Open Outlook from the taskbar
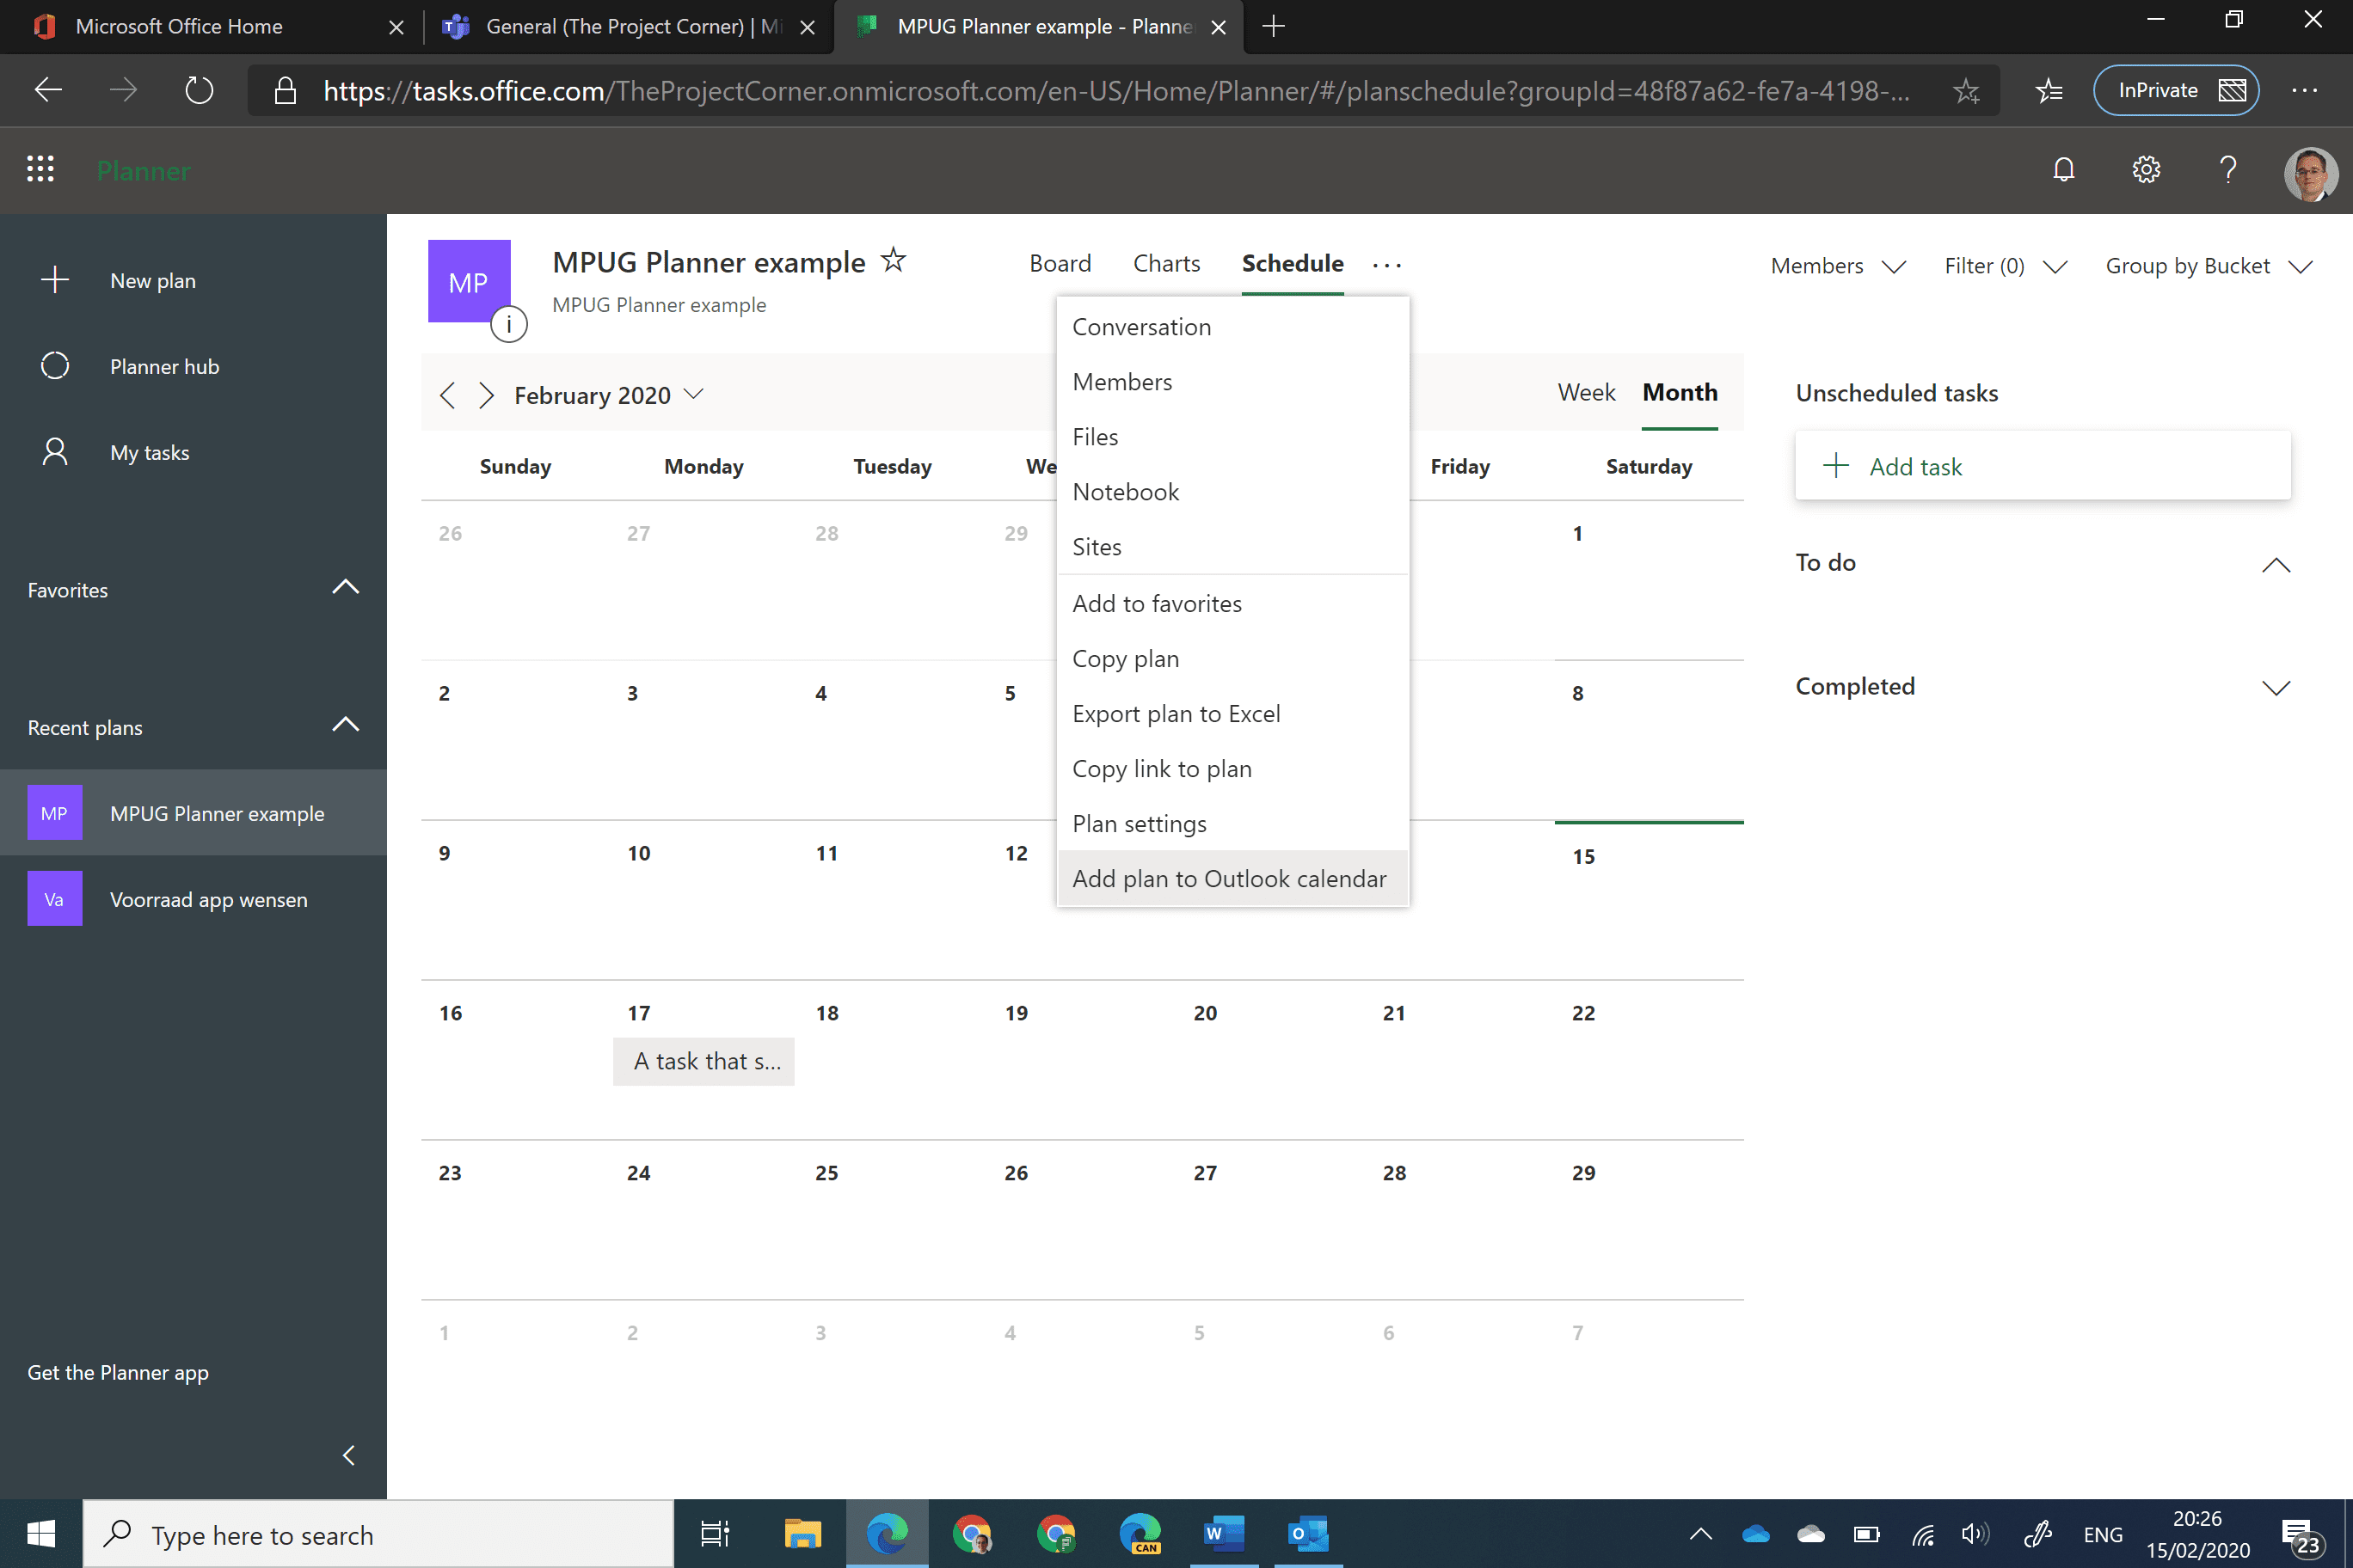 1307,1534
